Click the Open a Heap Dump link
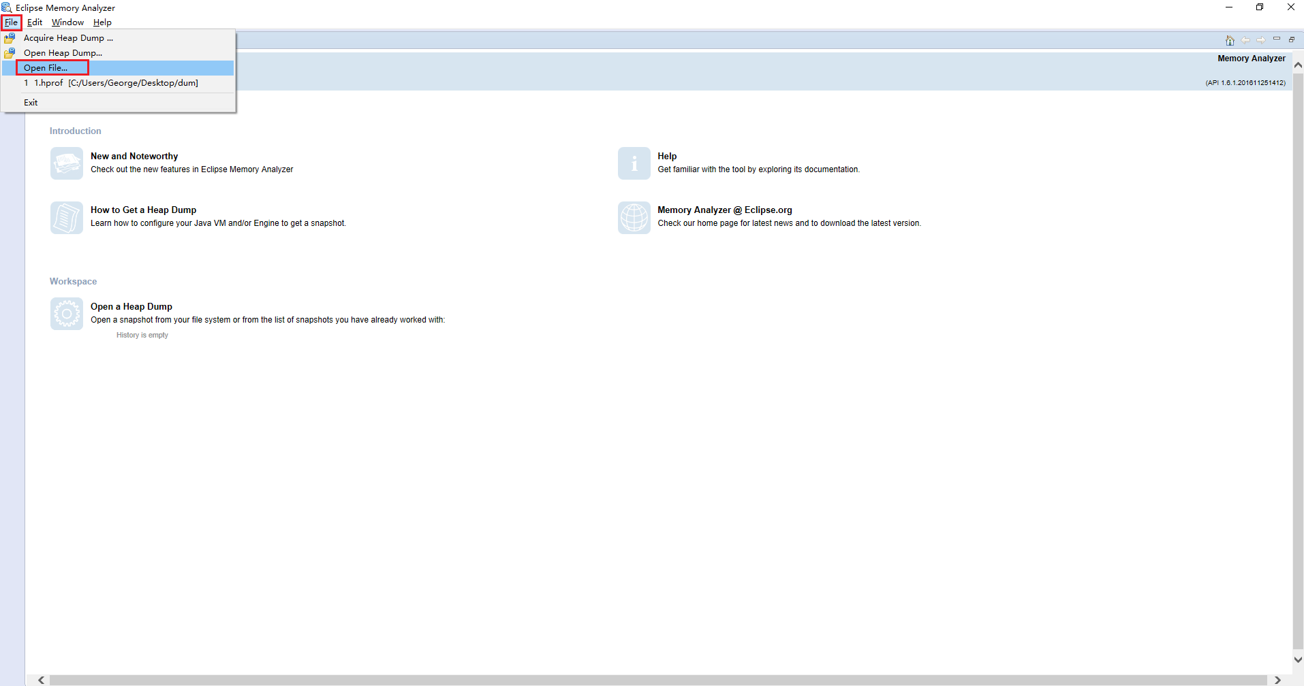 coord(131,307)
